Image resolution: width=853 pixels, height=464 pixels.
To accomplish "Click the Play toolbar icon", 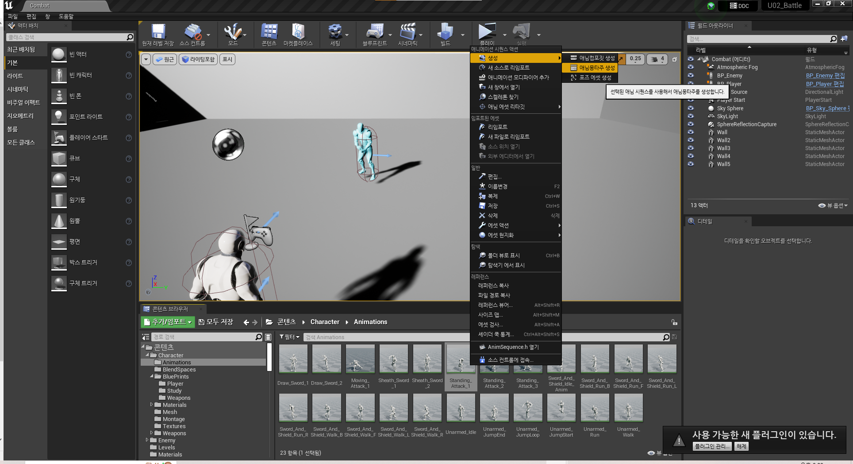I will 487,32.
